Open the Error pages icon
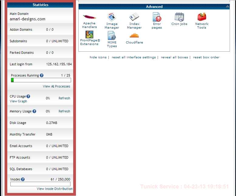236x196 pixels. [157, 17]
